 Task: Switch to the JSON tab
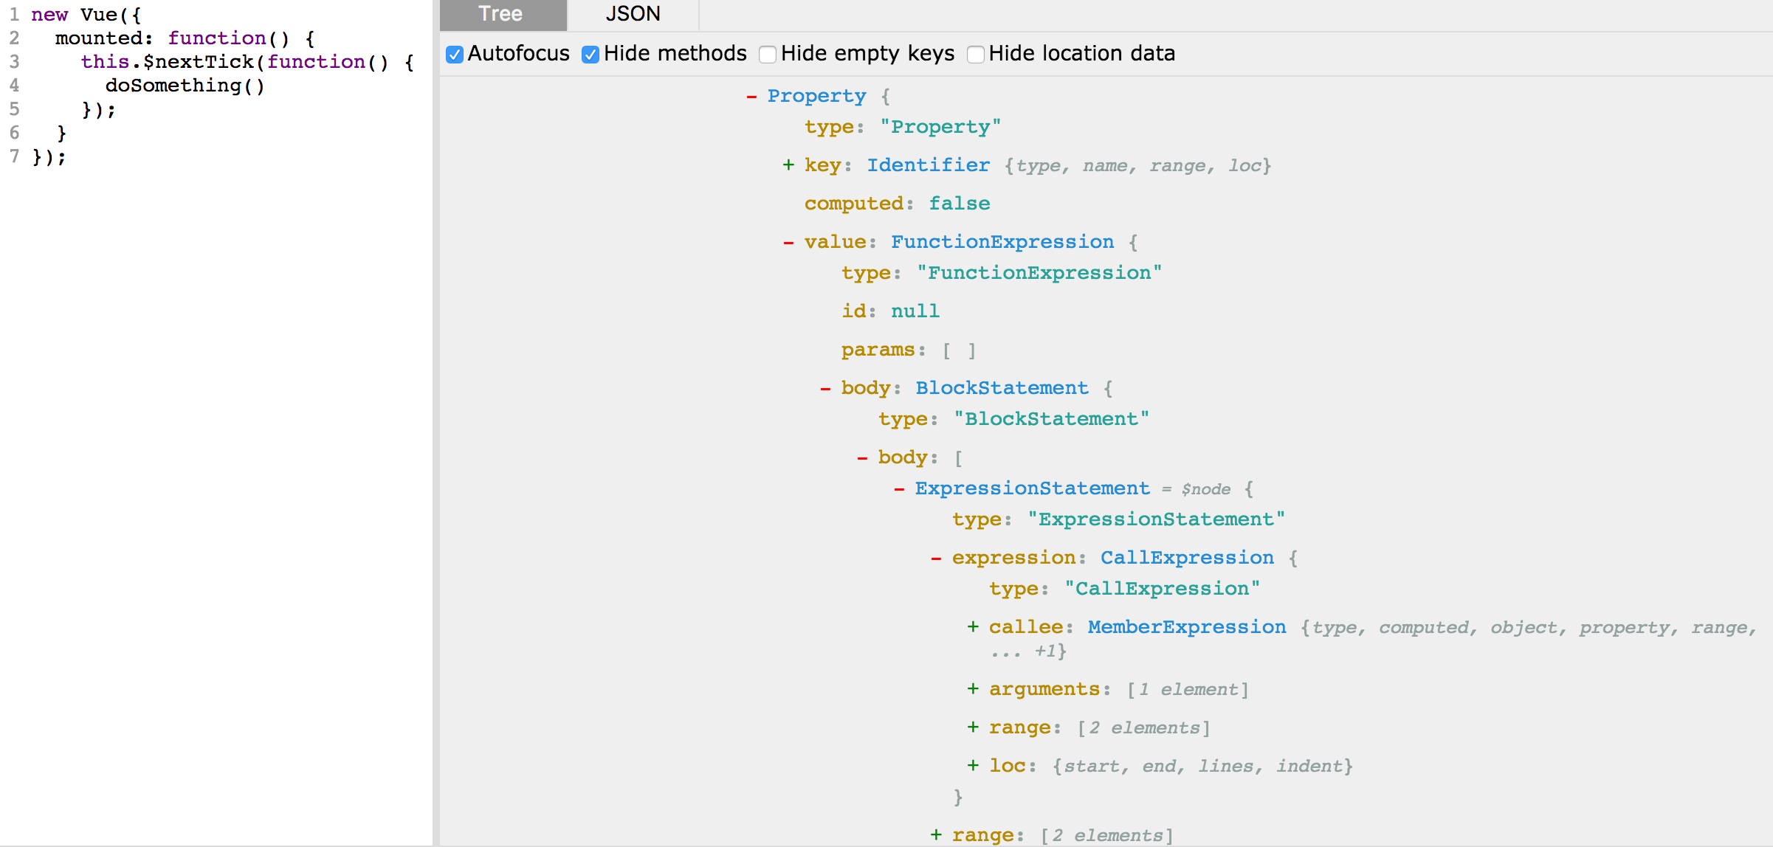(633, 14)
